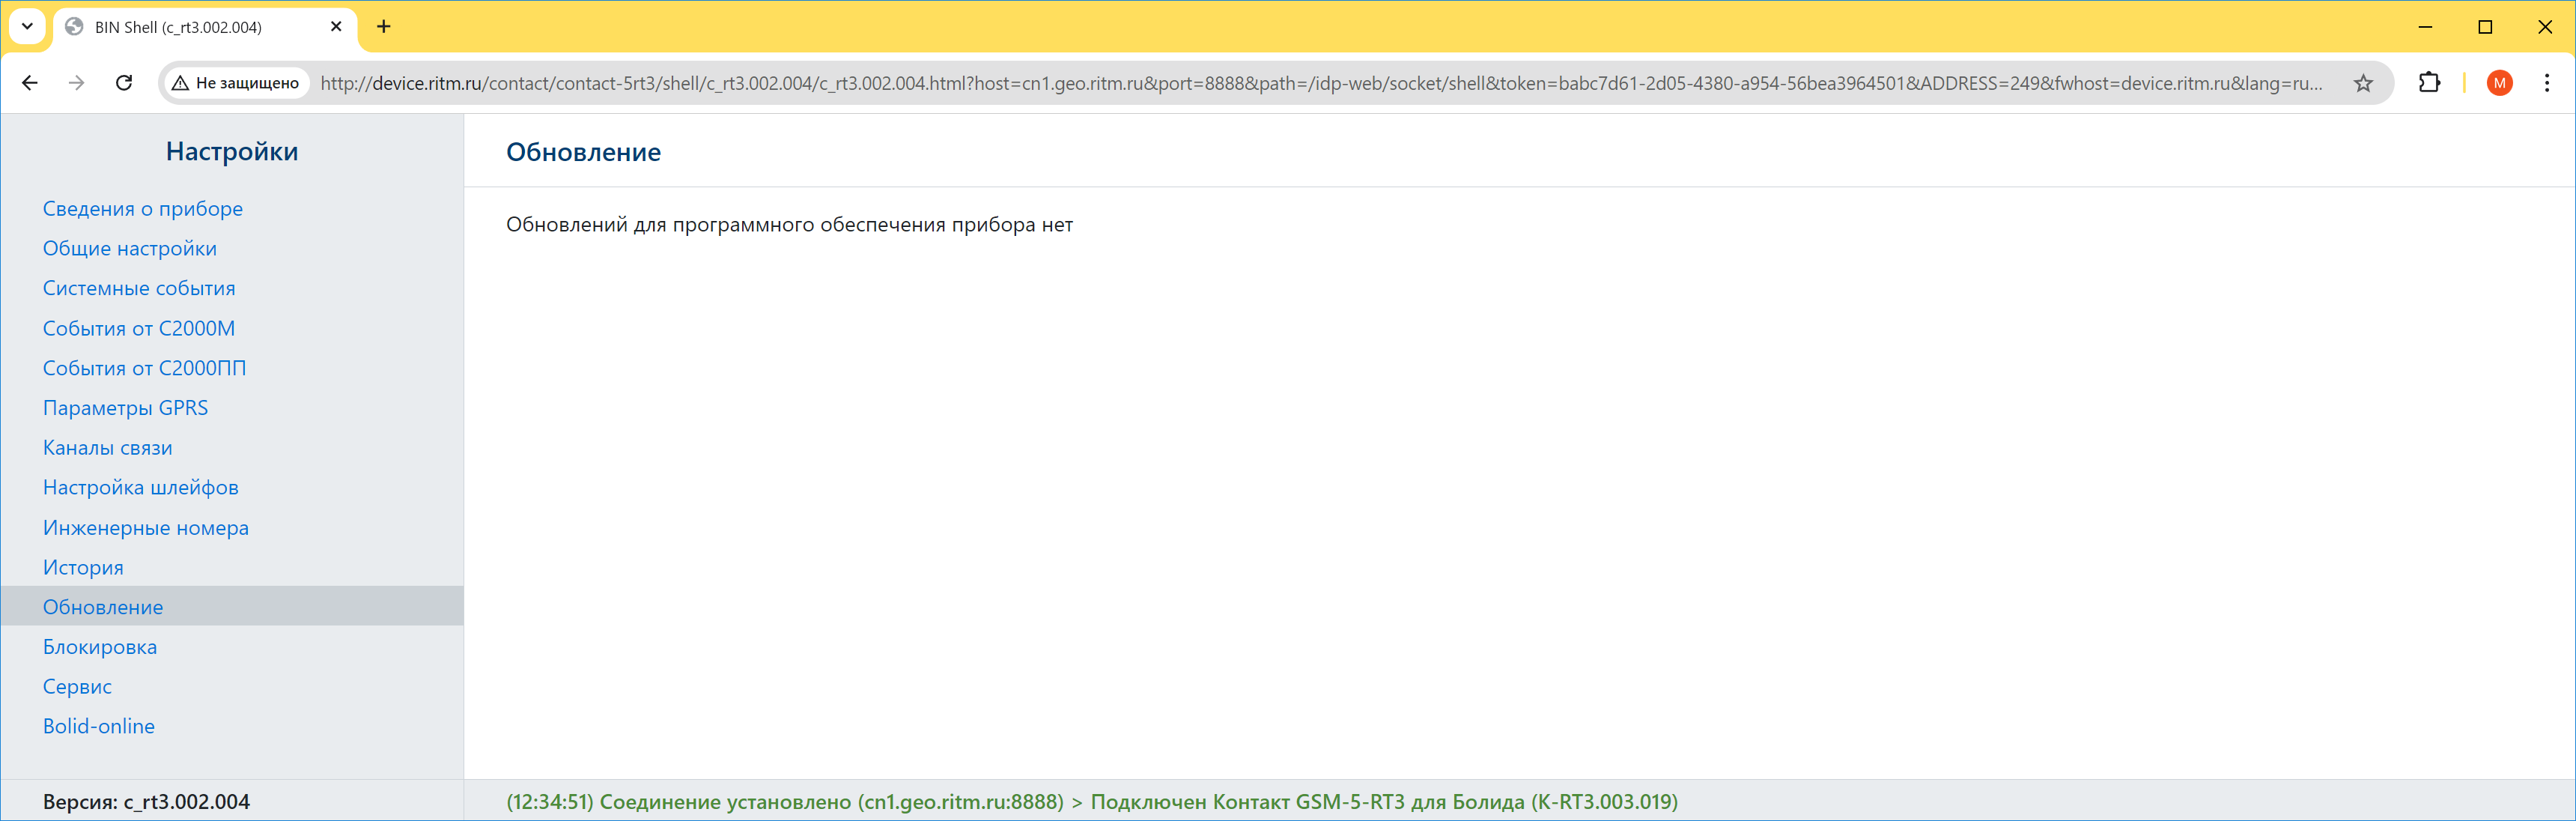Screen dimensions: 2576x821
Task: Click the 'Настройки' sidebar heading
Action: tap(232, 151)
